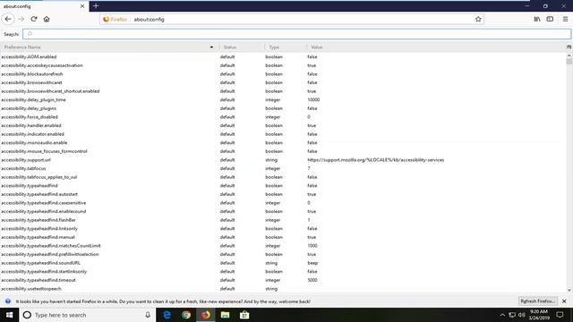The image size is (573, 322).
Task: Open the Firefox hamburger menu
Action: click(565, 19)
